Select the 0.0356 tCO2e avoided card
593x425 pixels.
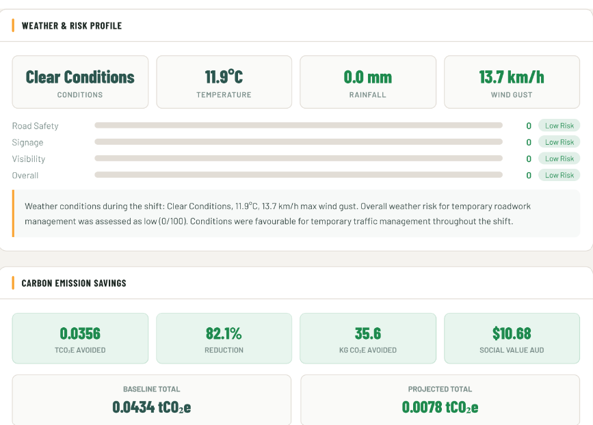80,338
